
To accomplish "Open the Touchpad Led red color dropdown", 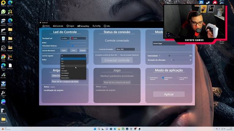I will tap(78, 38).
